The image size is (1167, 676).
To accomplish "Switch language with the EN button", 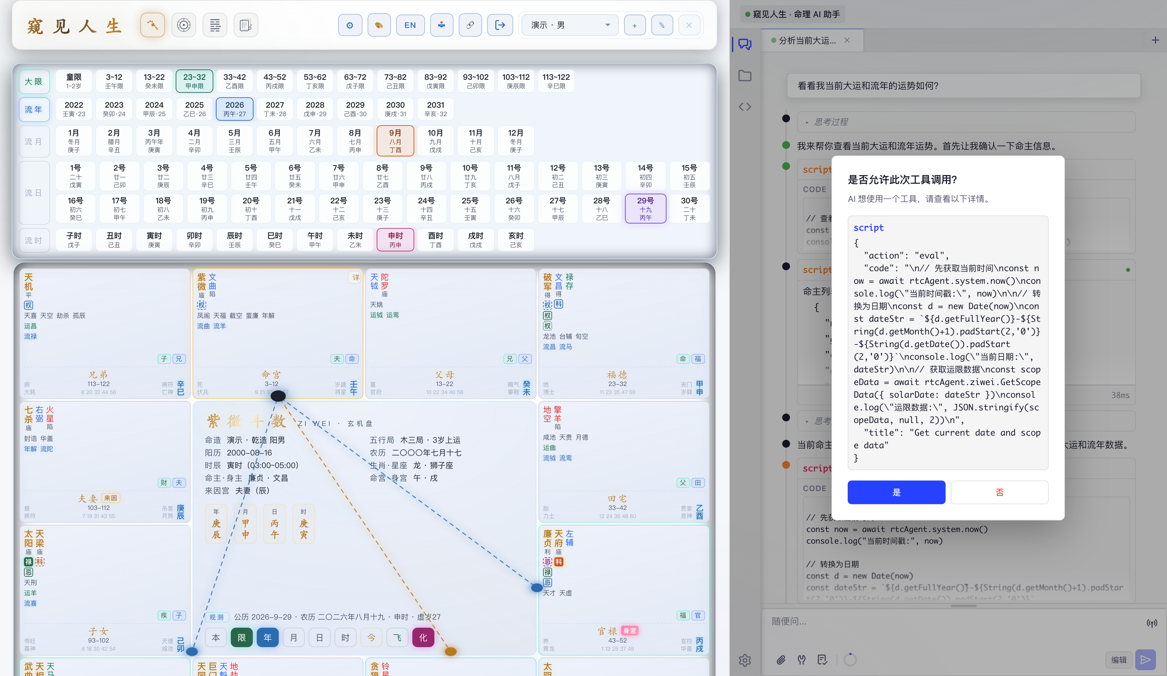I will 410,25.
